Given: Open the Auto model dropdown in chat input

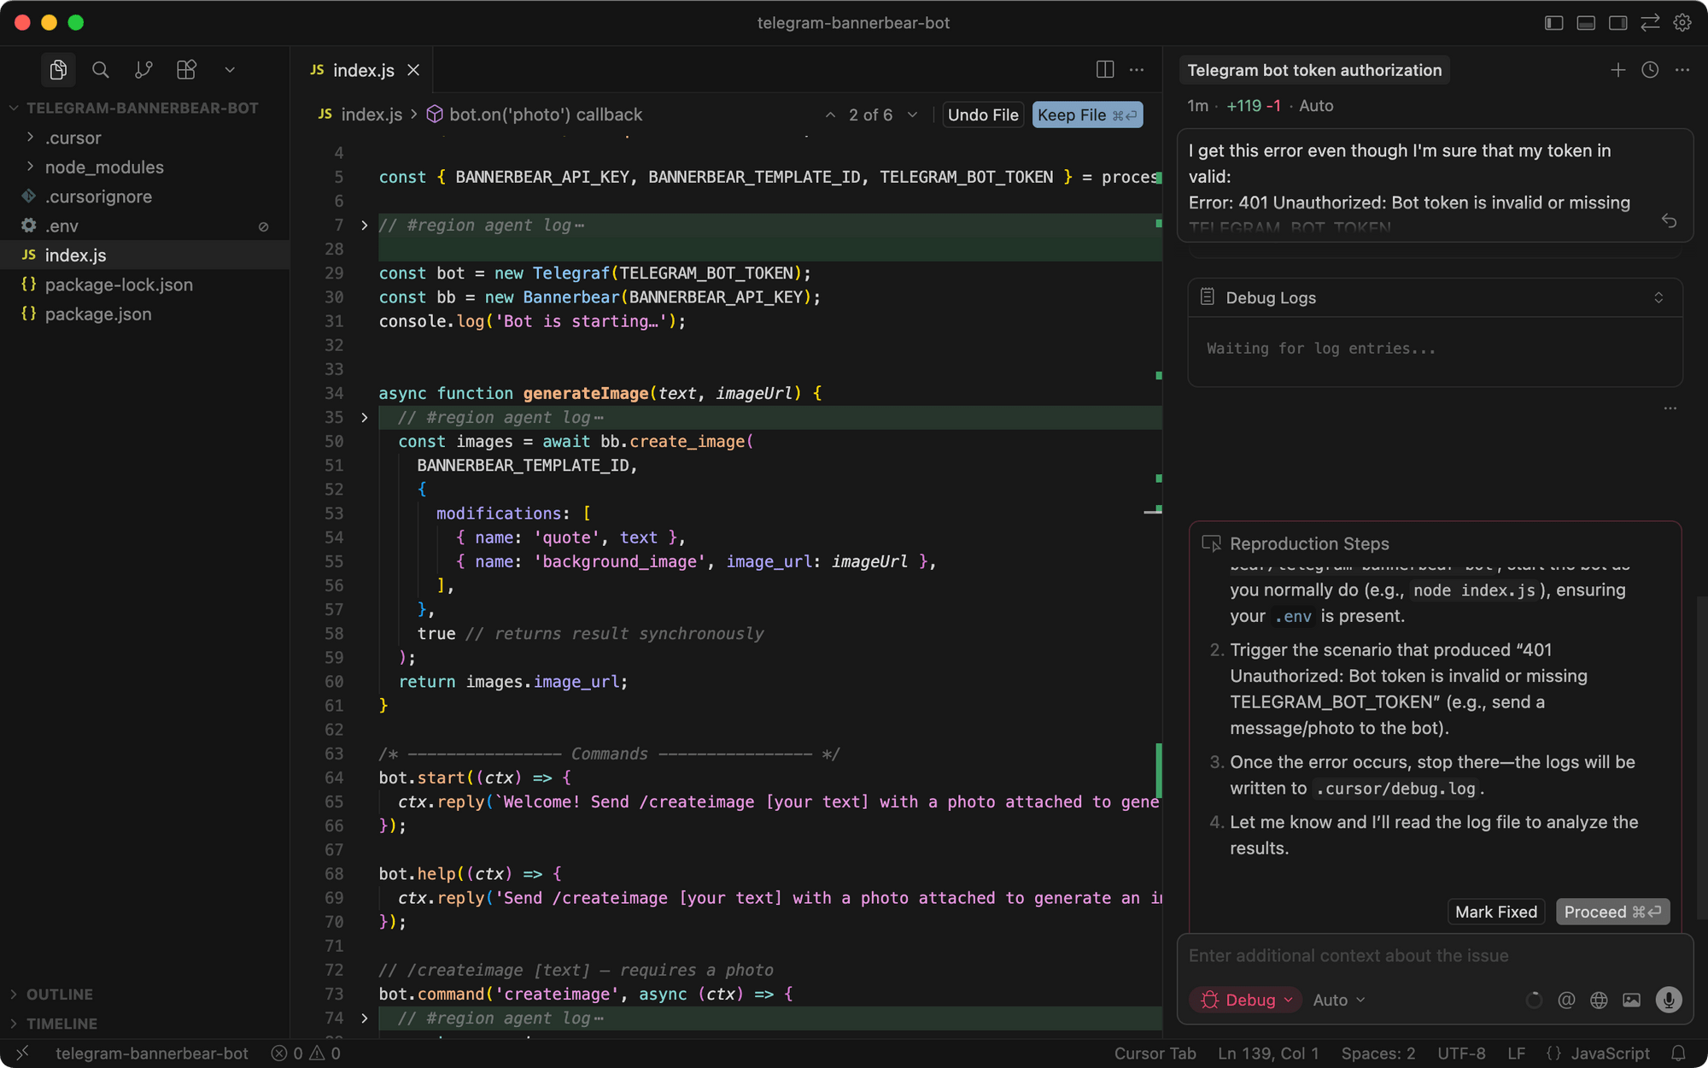Looking at the screenshot, I should point(1337,1000).
